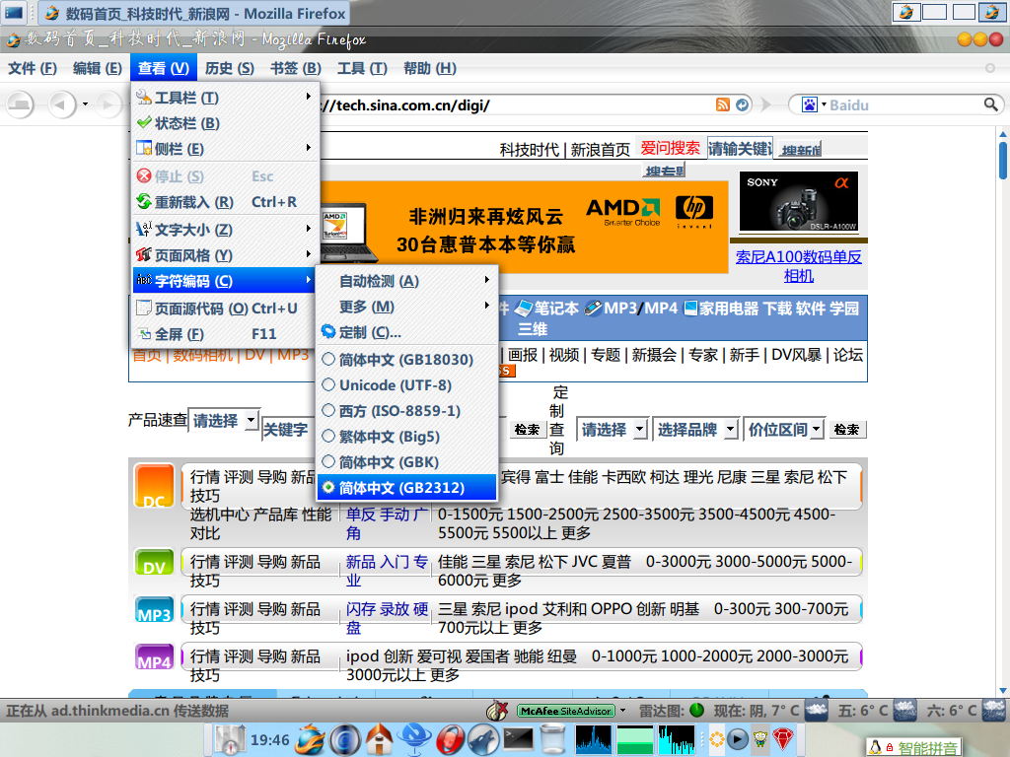Click the current weather cloud icon

[x=817, y=711]
